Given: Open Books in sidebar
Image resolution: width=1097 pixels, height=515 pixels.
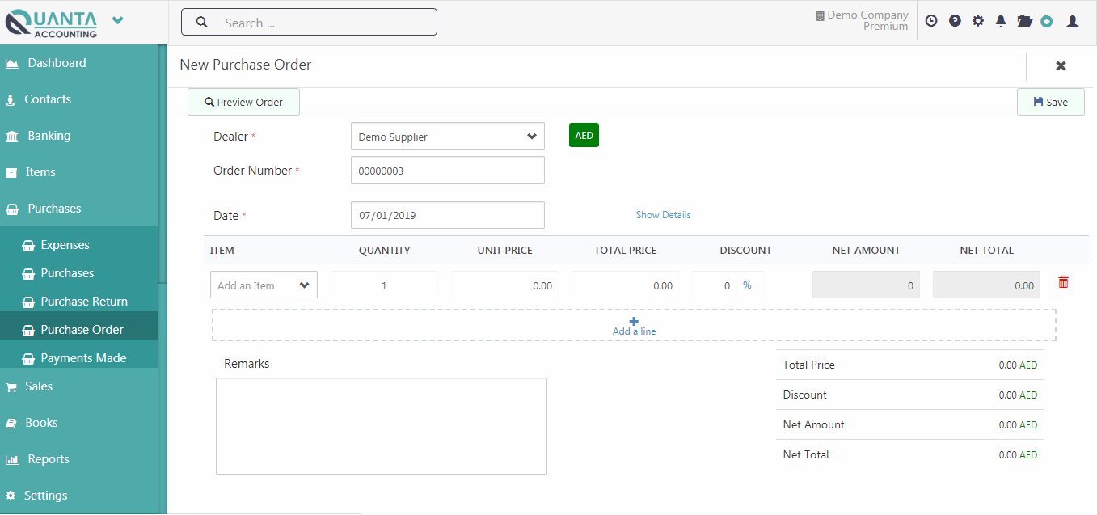Looking at the screenshot, I should [79, 423].
